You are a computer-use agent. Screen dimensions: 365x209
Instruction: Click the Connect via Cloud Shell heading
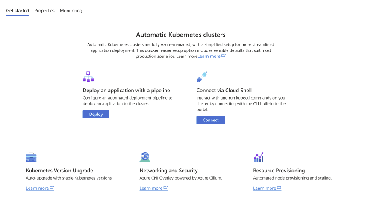coord(224,91)
